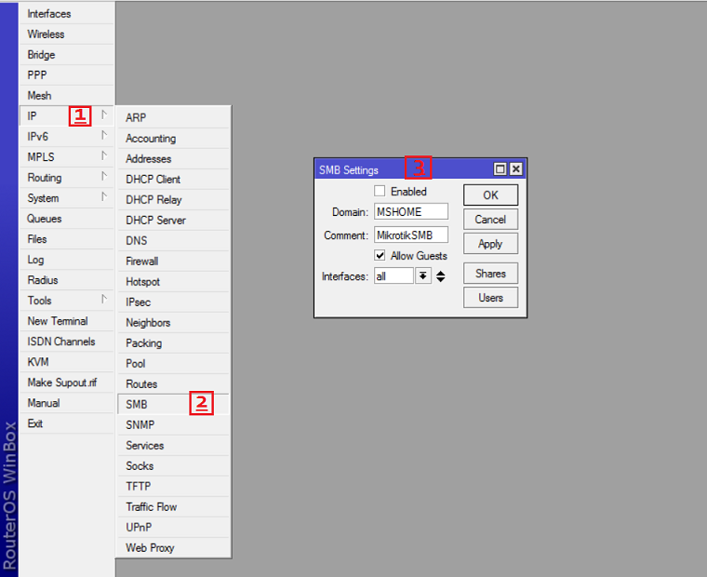Uncheck the Allow Guests checkbox
707x577 pixels.
[x=380, y=256]
